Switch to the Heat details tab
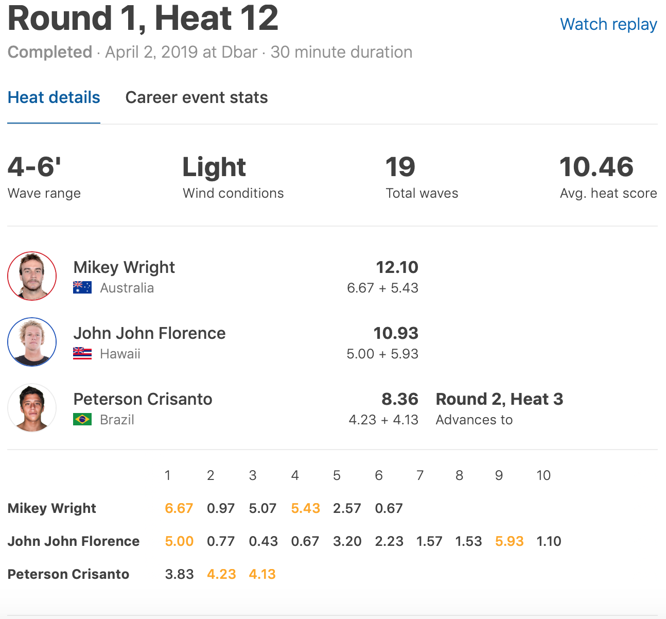The width and height of the screenshot is (666, 619). tap(54, 97)
